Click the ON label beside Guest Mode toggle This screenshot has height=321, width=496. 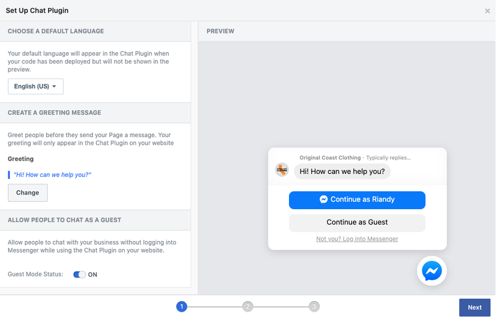pos(92,274)
